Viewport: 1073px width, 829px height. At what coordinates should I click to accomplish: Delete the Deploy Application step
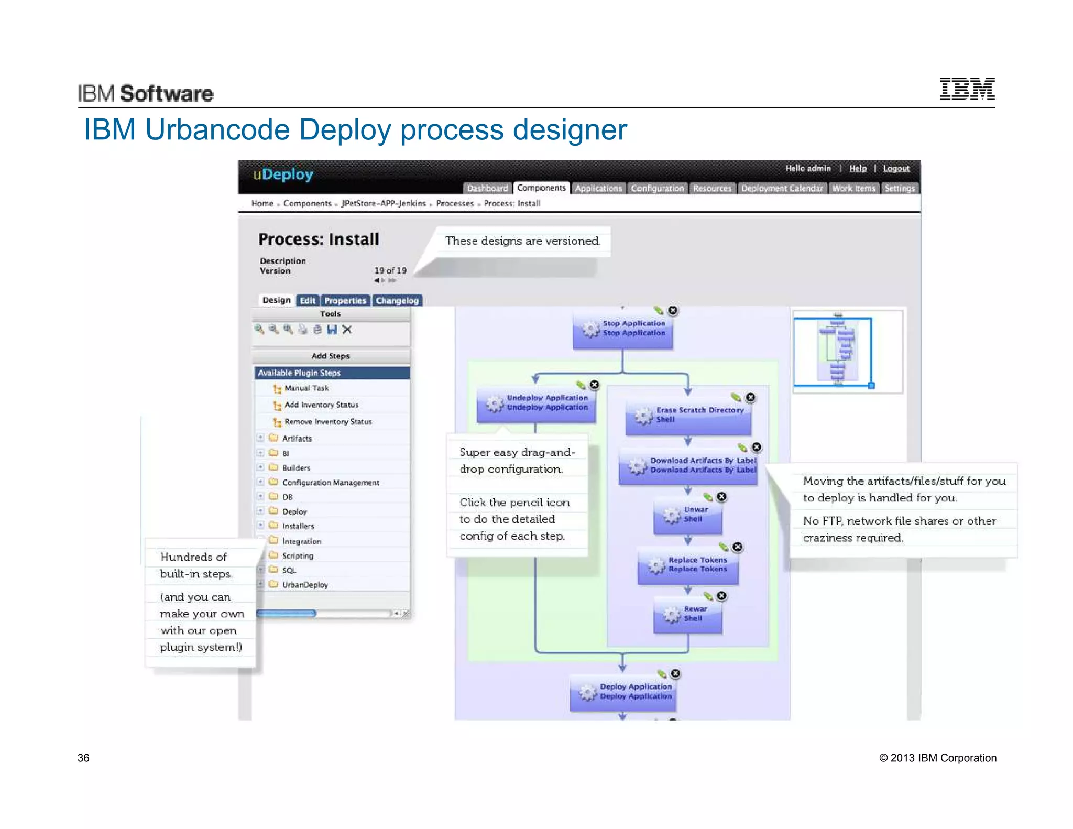pyautogui.click(x=675, y=673)
